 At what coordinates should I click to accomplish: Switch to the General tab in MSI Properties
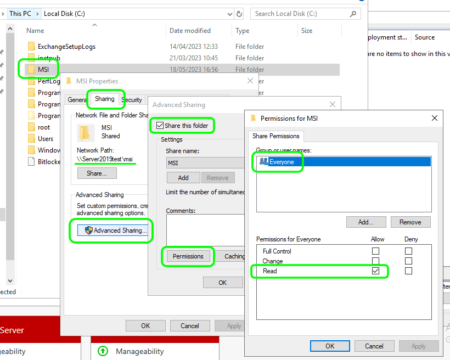[76, 100]
